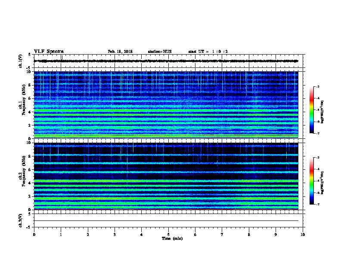
Task: Click time axis tick label "9"
Action: point(276,235)
